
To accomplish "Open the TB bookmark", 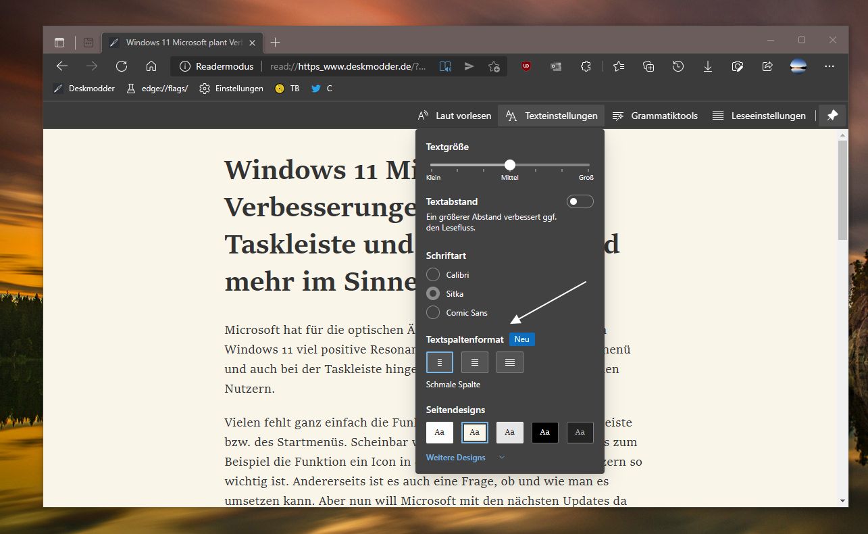I will tap(287, 89).
